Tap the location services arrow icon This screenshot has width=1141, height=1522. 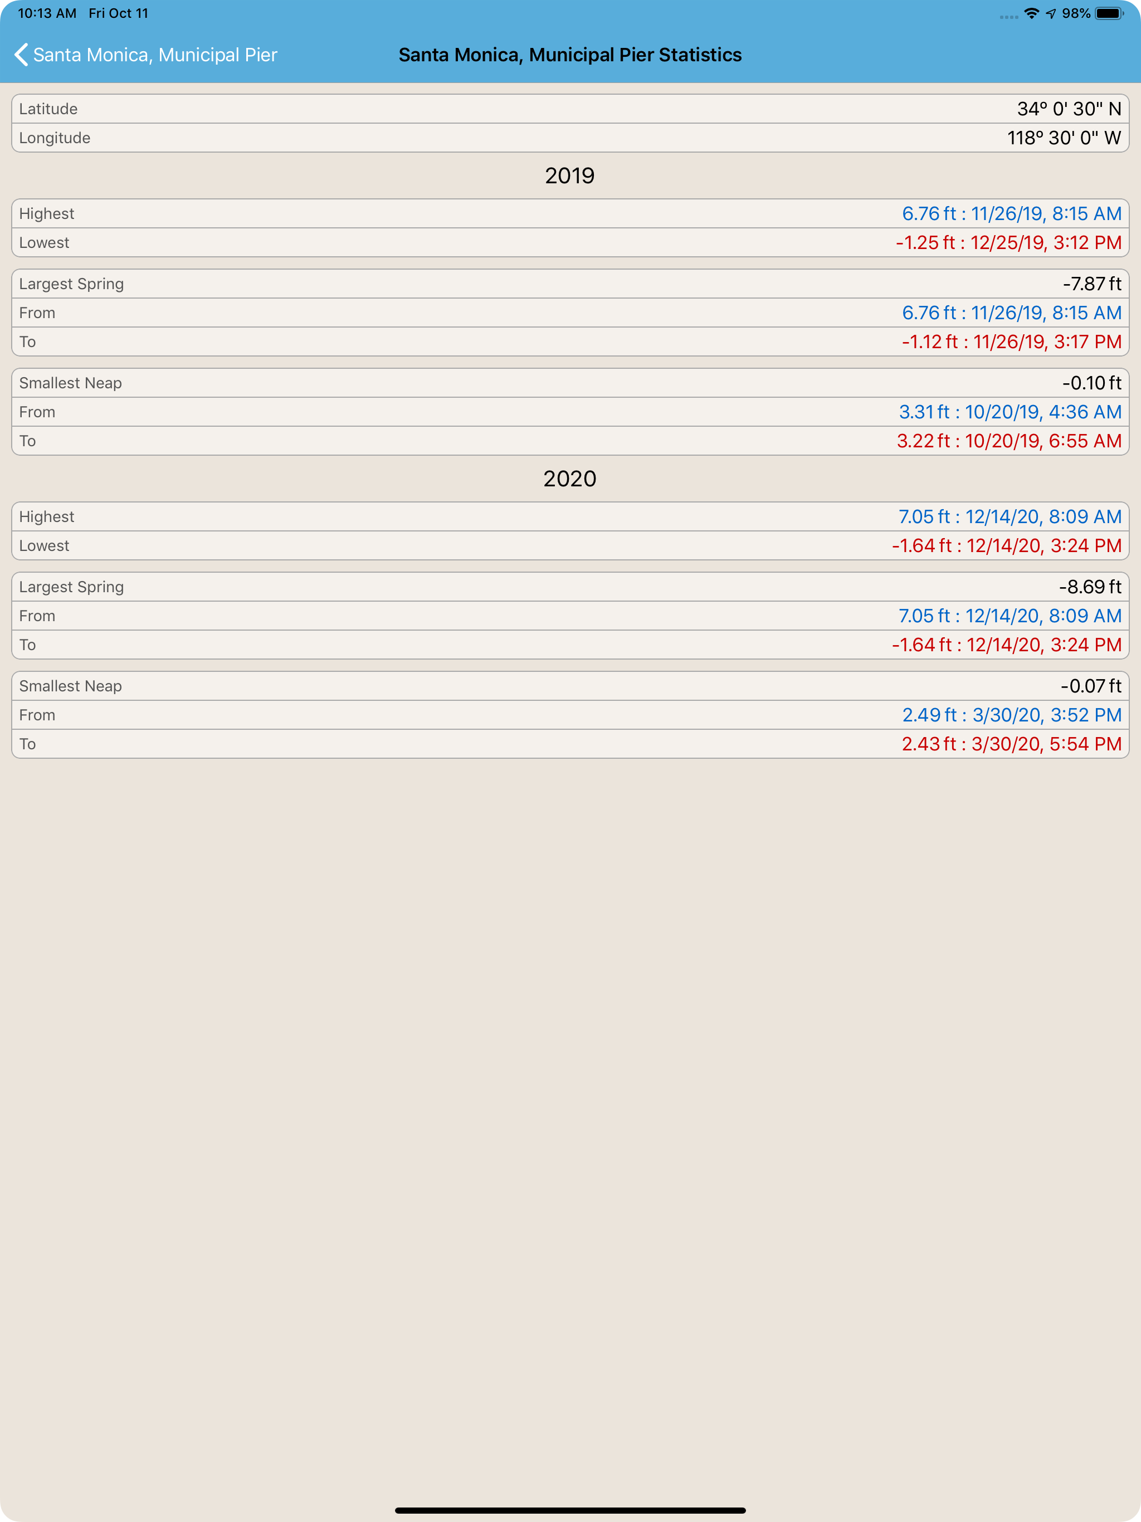(1051, 13)
